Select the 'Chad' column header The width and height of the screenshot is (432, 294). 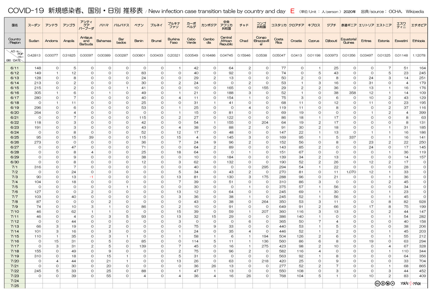(x=244, y=41)
